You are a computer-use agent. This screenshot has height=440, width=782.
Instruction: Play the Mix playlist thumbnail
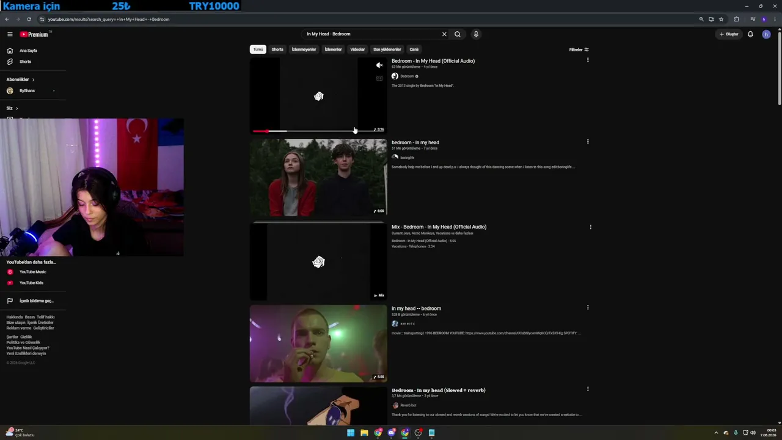pos(318,262)
